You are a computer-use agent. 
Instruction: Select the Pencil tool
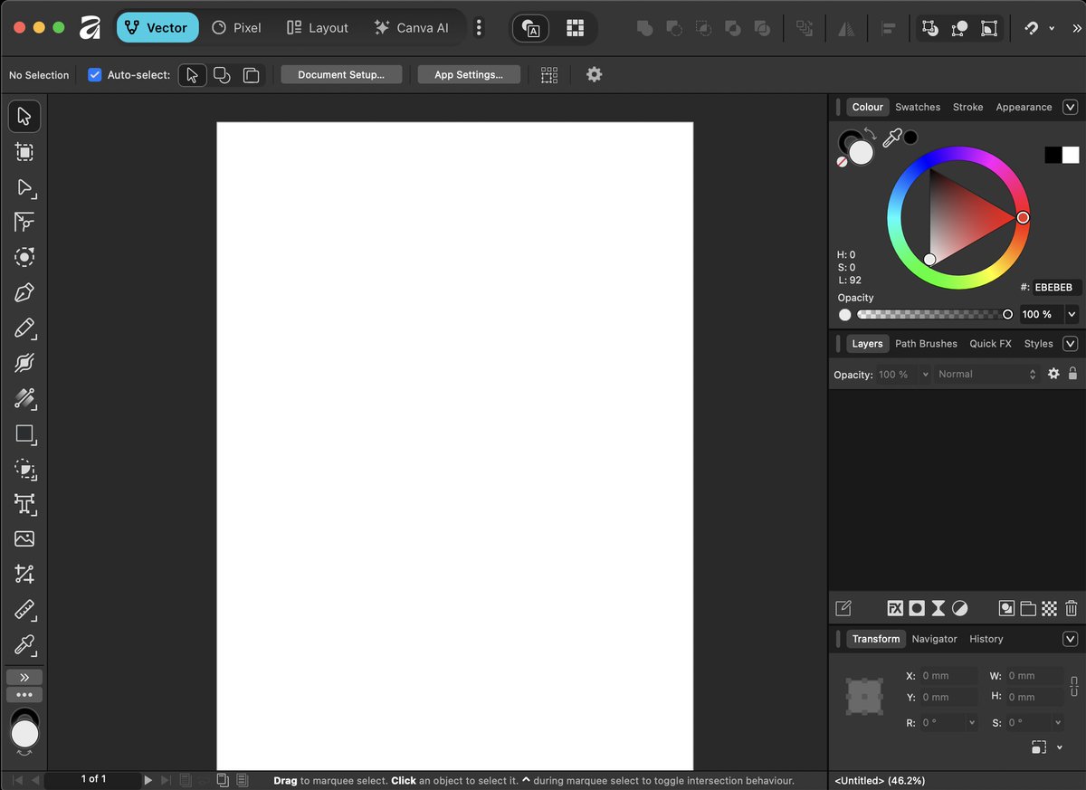(x=24, y=328)
